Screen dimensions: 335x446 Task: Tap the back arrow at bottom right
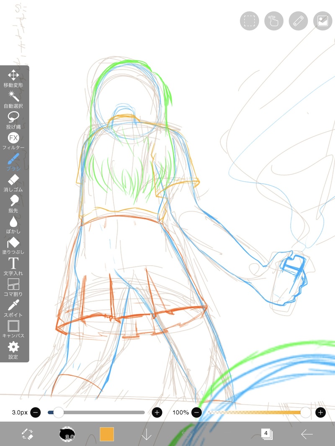pos(307,434)
